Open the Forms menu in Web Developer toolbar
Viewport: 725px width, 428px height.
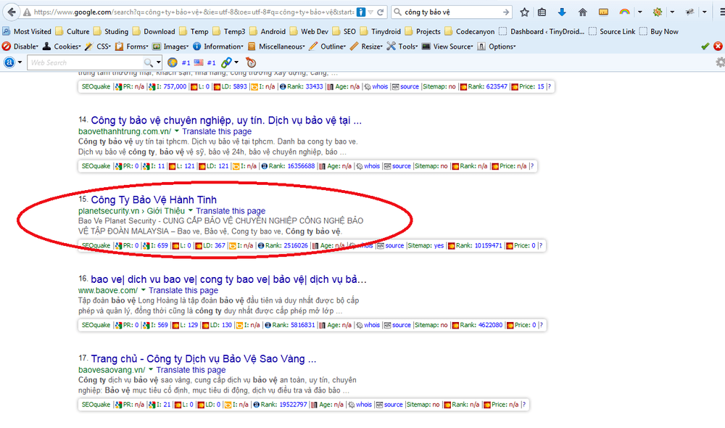pyautogui.click(x=132, y=46)
